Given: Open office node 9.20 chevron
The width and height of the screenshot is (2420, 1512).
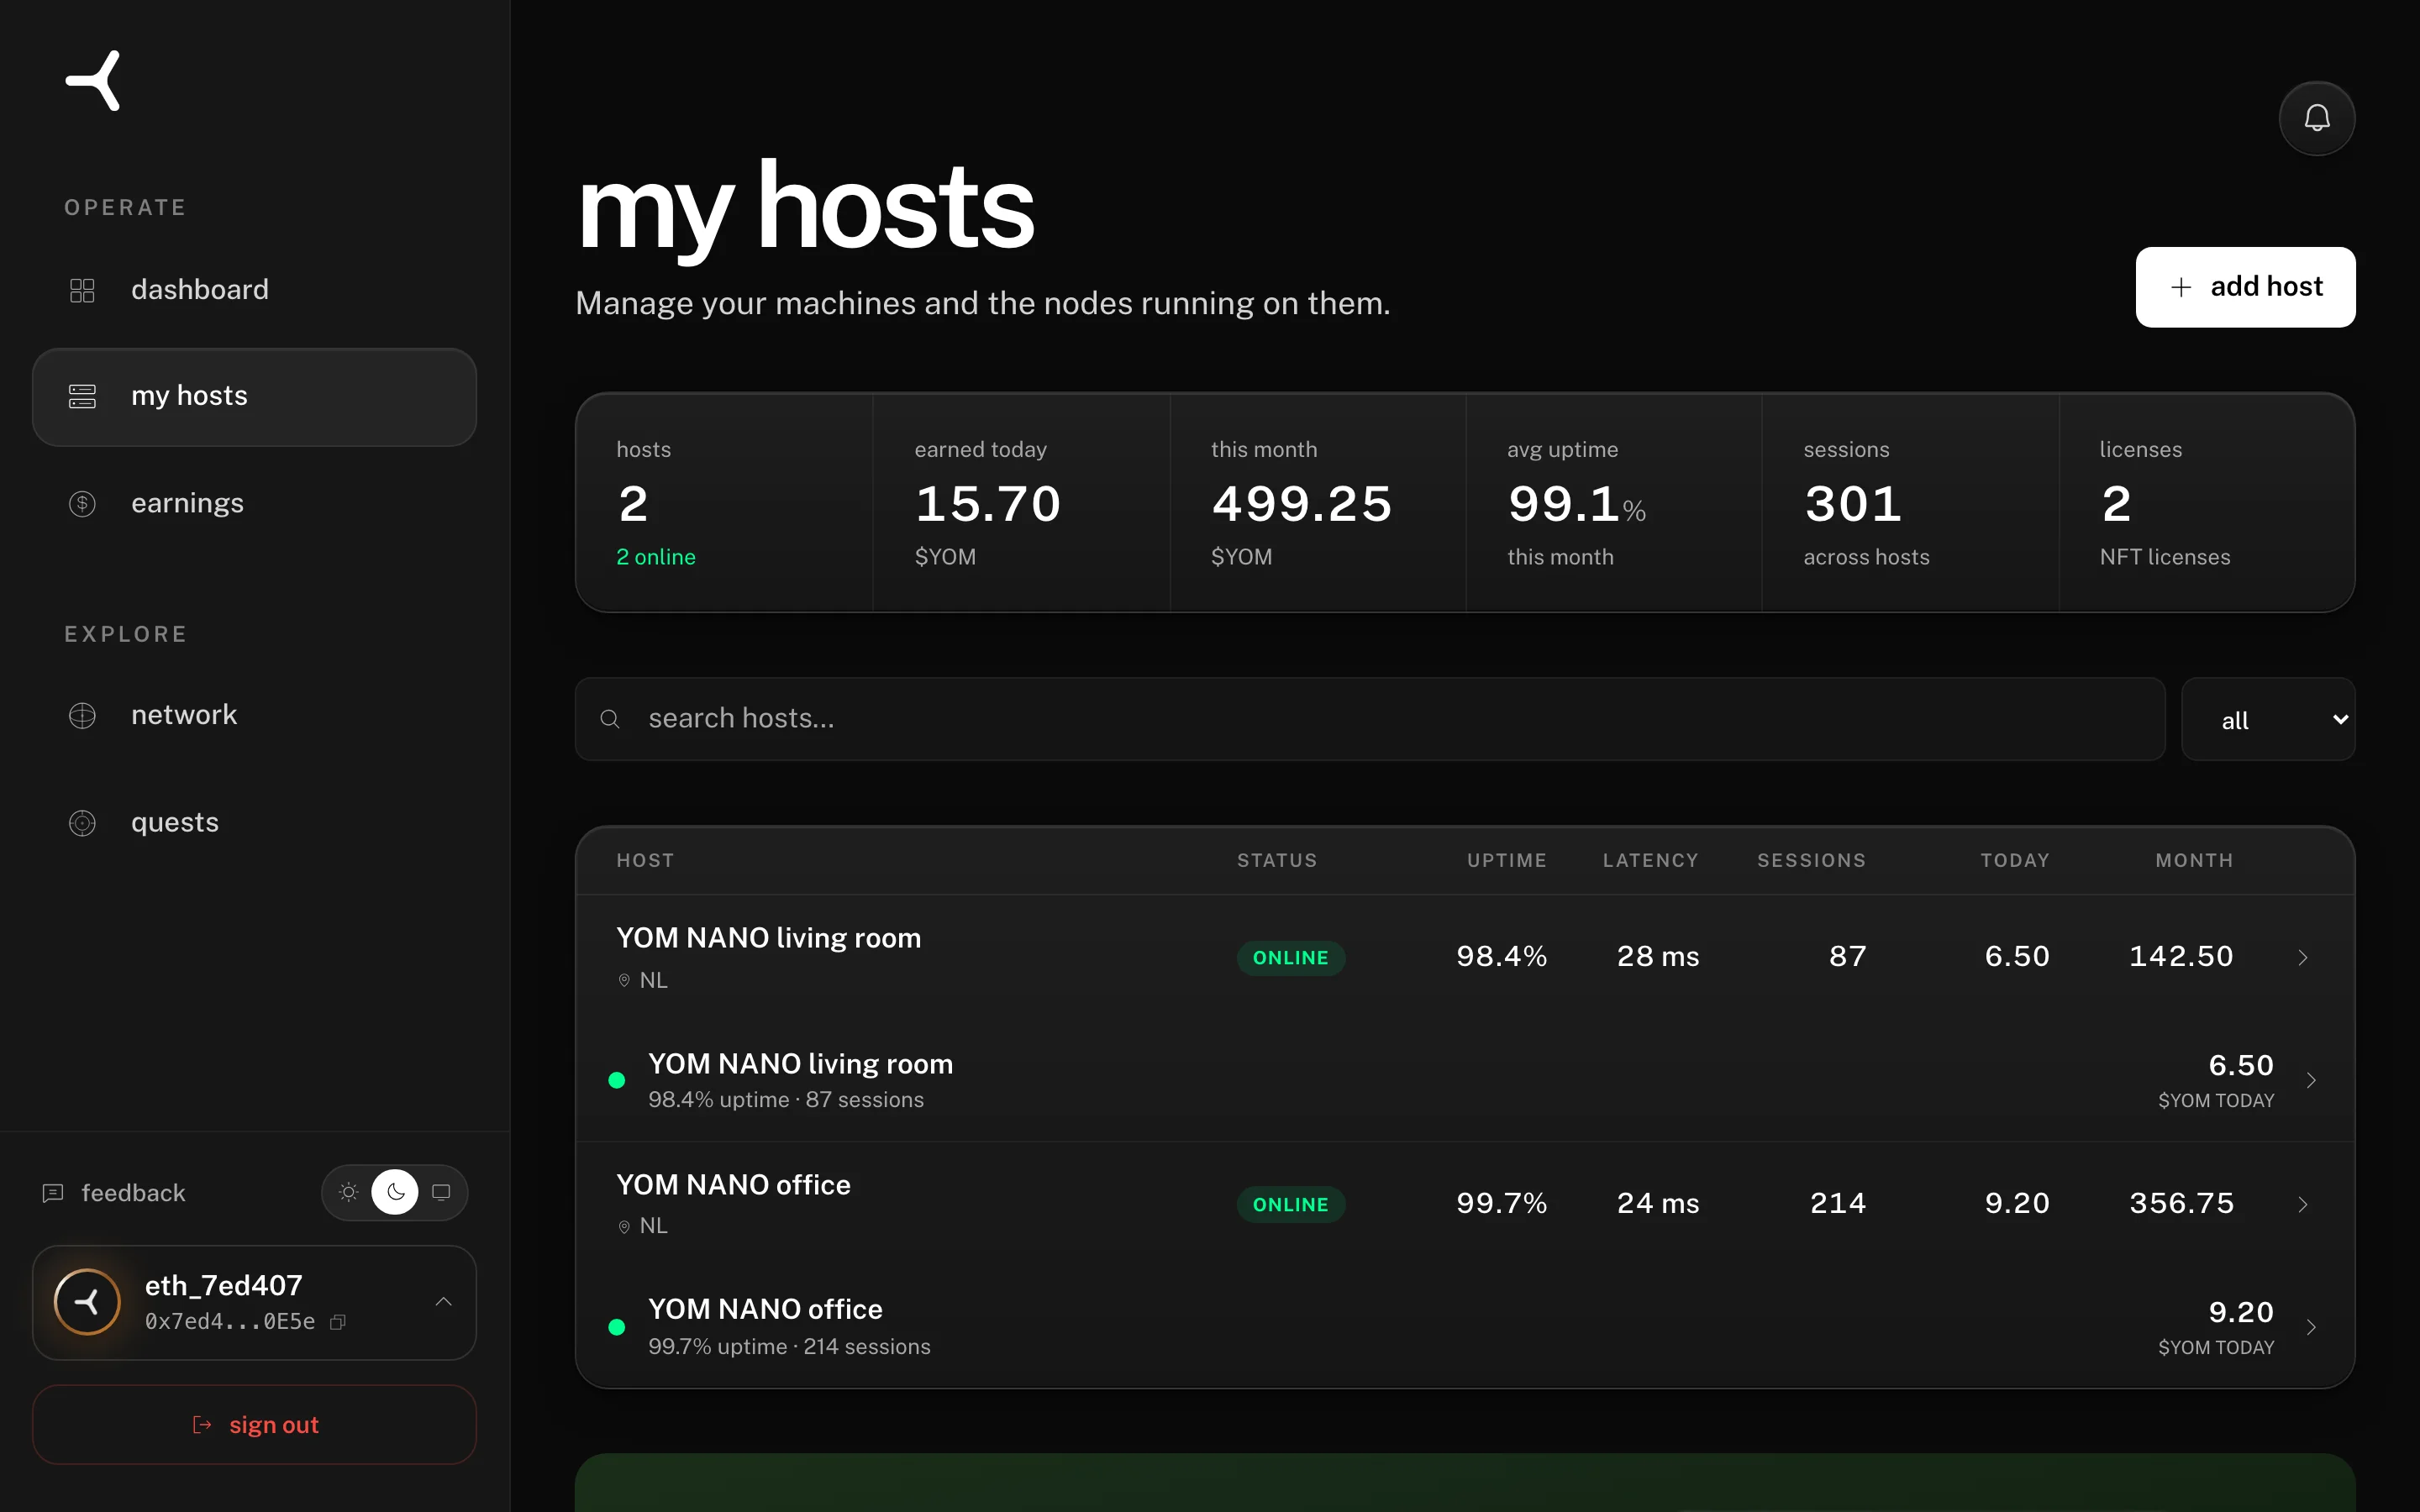Looking at the screenshot, I should click(x=2311, y=1327).
